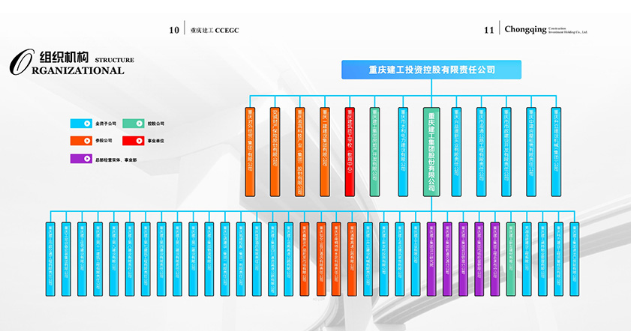Click the 重庆建工投资控股有限责任公司 root box
Viewport: 631px width, 331px height.
coord(431,70)
